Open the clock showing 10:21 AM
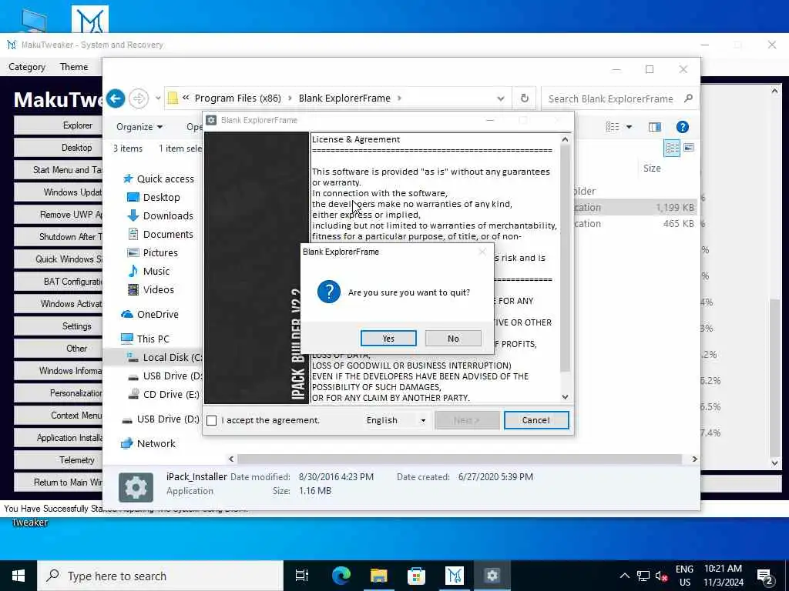Image resolution: width=789 pixels, height=591 pixels. pos(723,576)
